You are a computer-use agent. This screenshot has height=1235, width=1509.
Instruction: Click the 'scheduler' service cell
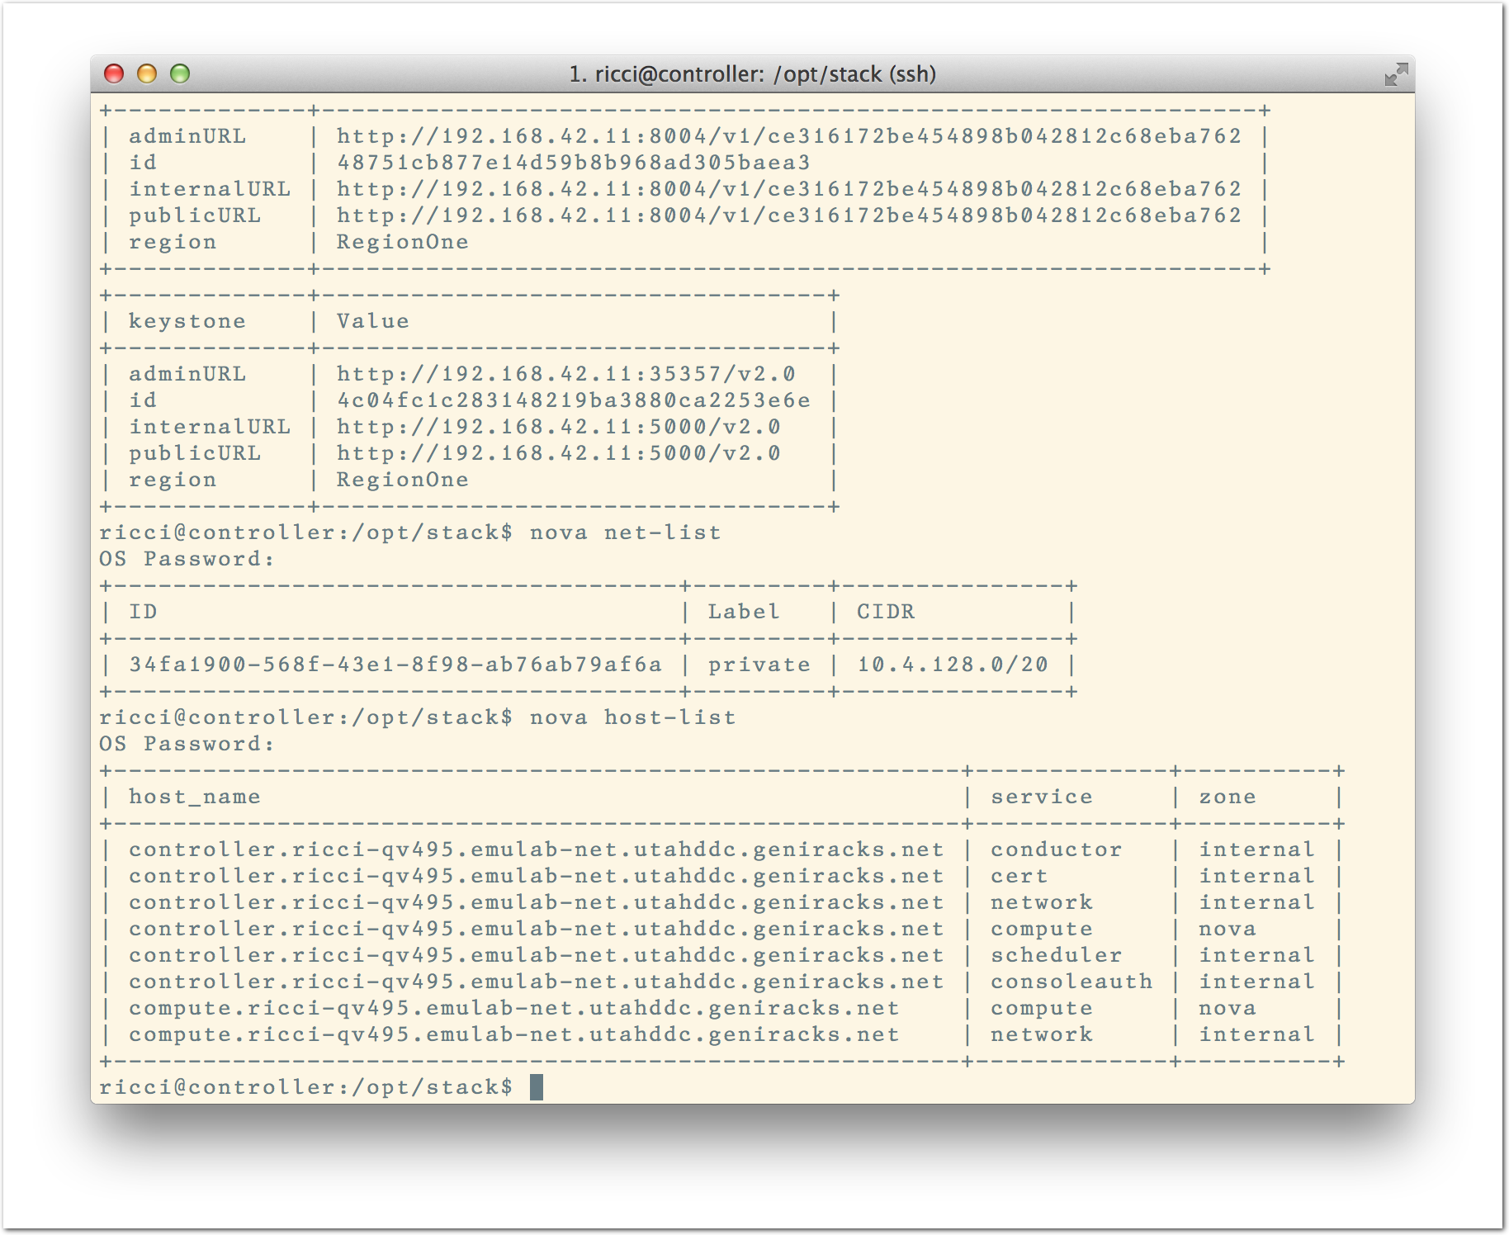click(x=1057, y=955)
